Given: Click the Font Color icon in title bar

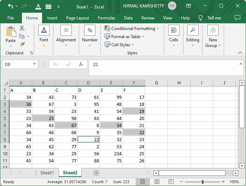Looking at the screenshot, I should (x=38, y=7).
